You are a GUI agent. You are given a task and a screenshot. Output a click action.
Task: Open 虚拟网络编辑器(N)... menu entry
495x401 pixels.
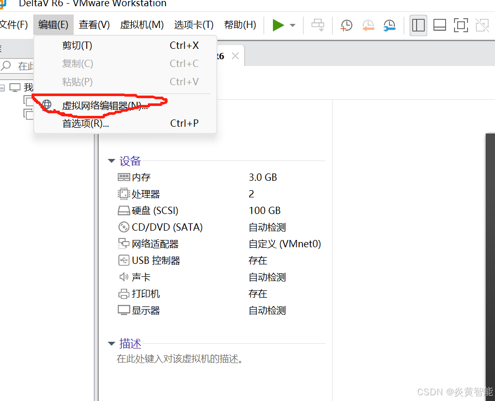pos(126,105)
